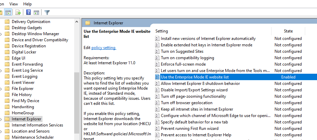
Task: Toggle the Show/Hide Console Tree toolbar icon
Action: point(8,13)
